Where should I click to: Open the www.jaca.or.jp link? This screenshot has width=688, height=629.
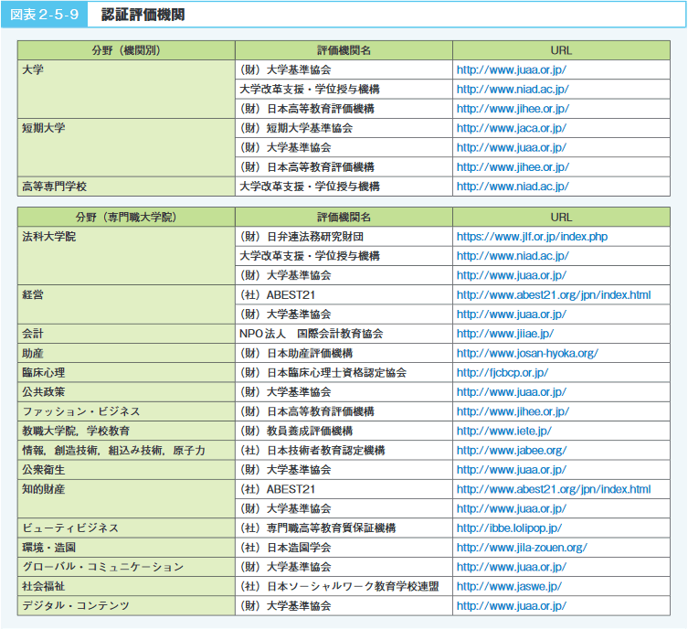(x=511, y=128)
